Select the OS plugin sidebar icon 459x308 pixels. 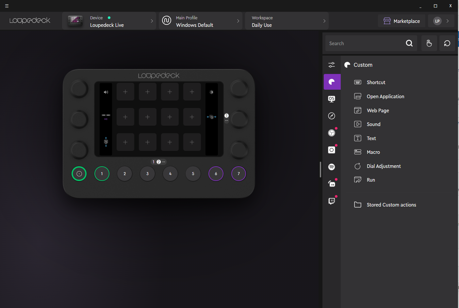(332, 99)
